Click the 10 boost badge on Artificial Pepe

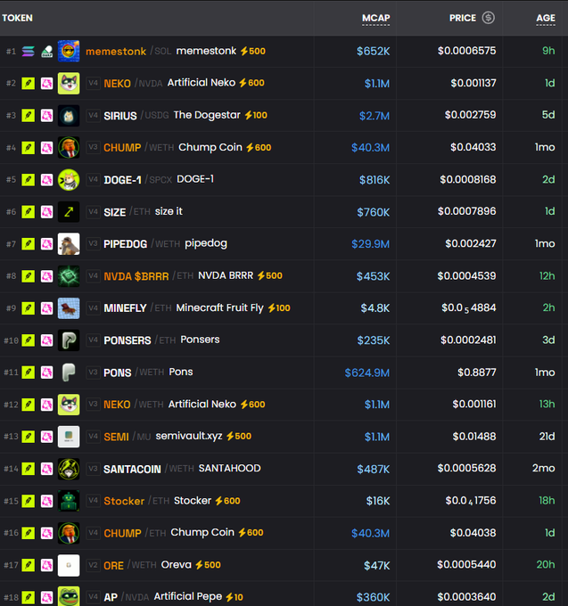235,597
